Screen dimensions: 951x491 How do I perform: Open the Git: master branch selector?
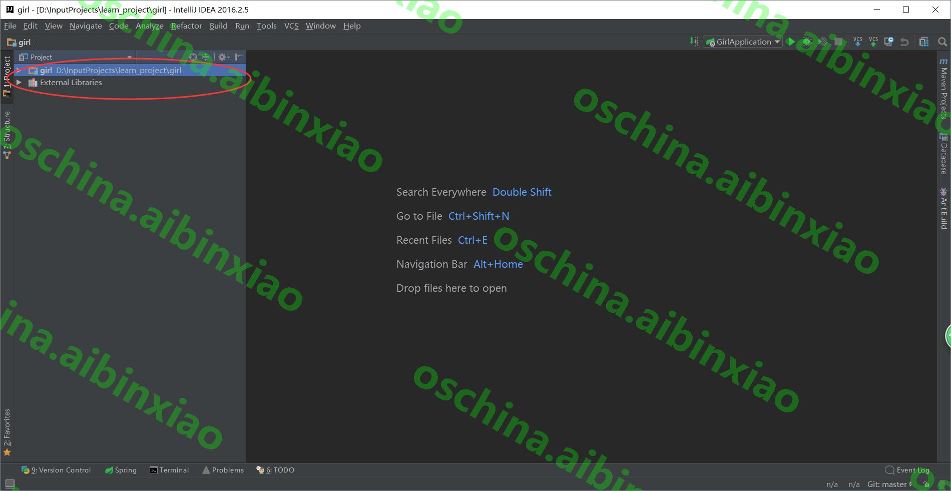(889, 484)
